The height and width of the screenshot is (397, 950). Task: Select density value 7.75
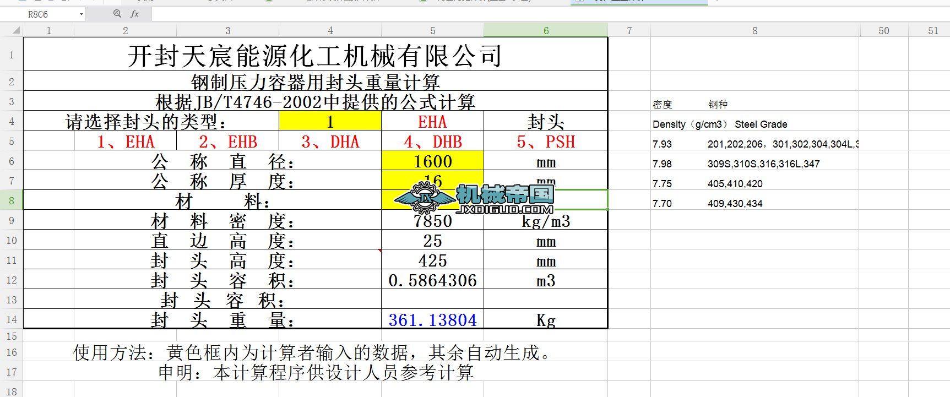(662, 183)
